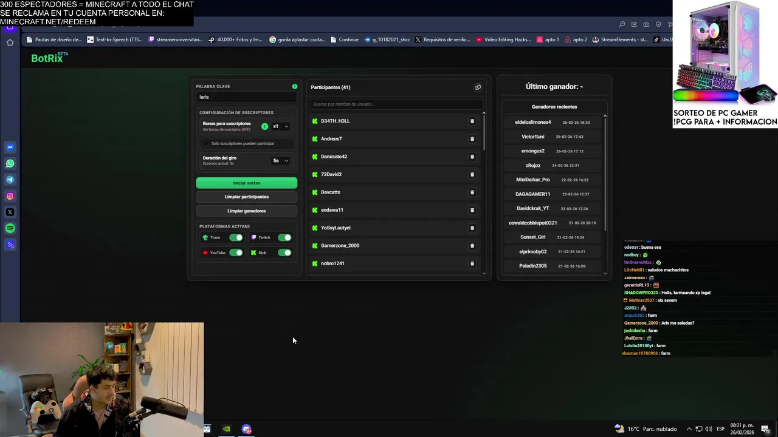Click Iniciar sorteo button
The image size is (778, 437).
coord(246,183)
